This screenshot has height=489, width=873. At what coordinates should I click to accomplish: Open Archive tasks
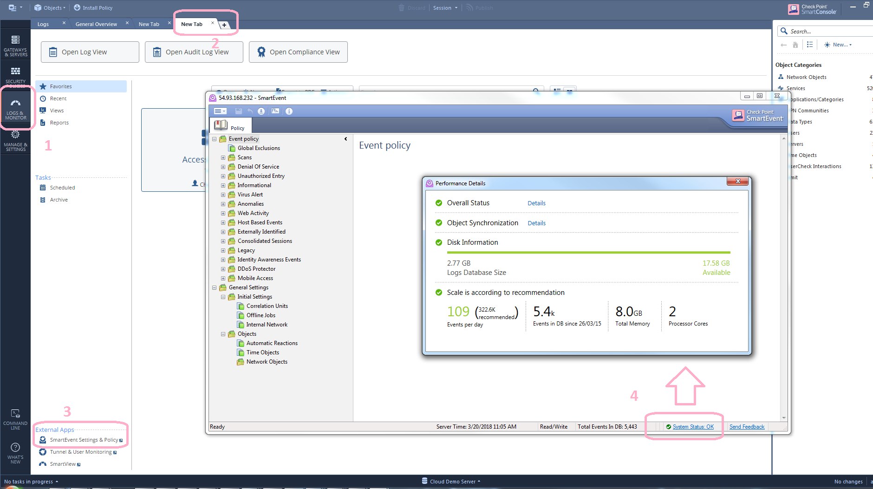pyautogui.click(x=59, y=200)
